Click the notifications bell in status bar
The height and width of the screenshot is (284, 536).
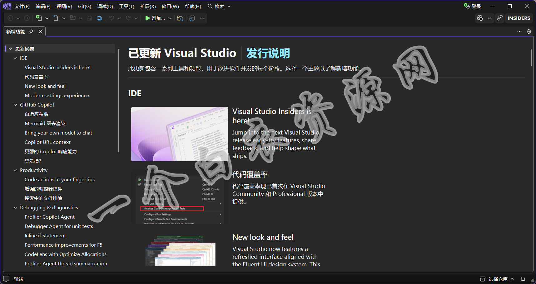click(523, 279)
